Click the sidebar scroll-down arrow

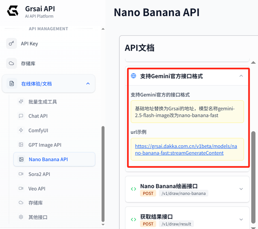[103, 225]
